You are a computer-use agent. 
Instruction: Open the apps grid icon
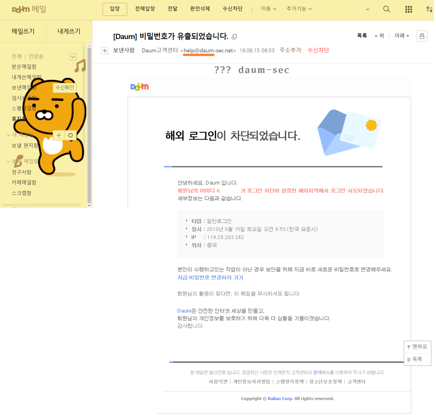pyautogui.click(x=408, y=9)
